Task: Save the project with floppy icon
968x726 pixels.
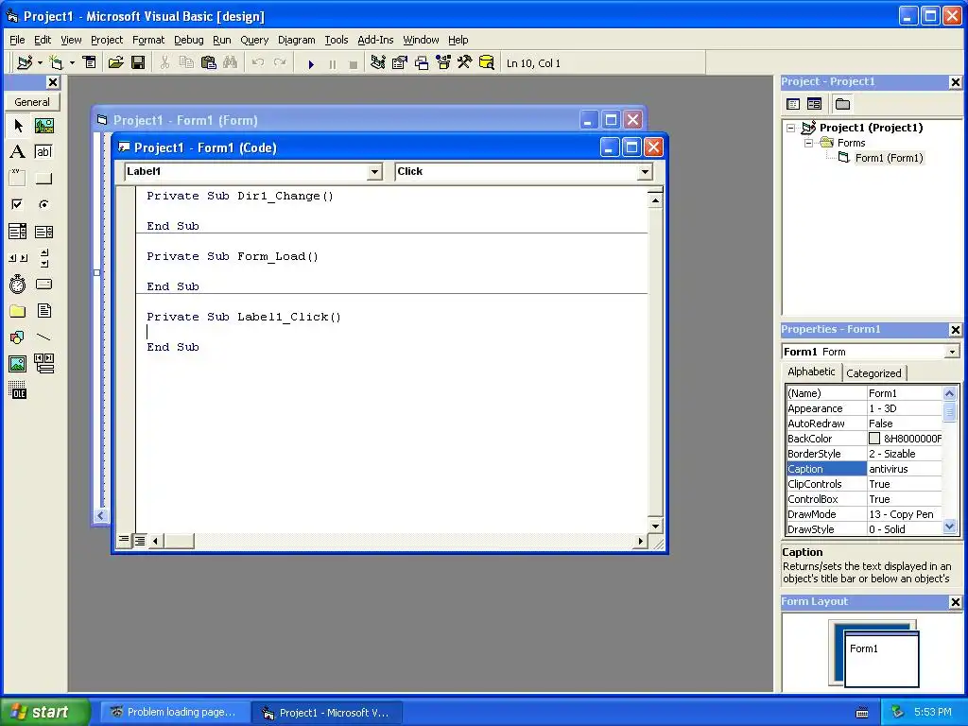Action: 138,63
